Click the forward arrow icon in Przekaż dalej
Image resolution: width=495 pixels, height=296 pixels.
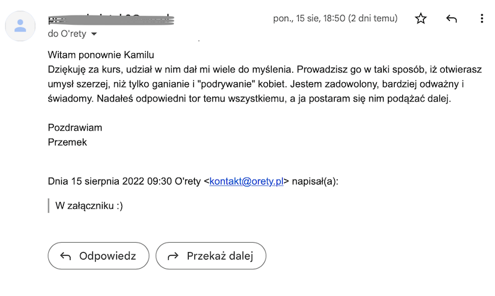pyautogui.click(x=173, y=256)
